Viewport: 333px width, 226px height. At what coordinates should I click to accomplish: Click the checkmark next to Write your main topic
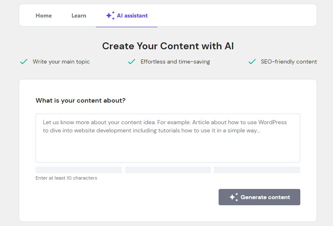coord(24,62)
